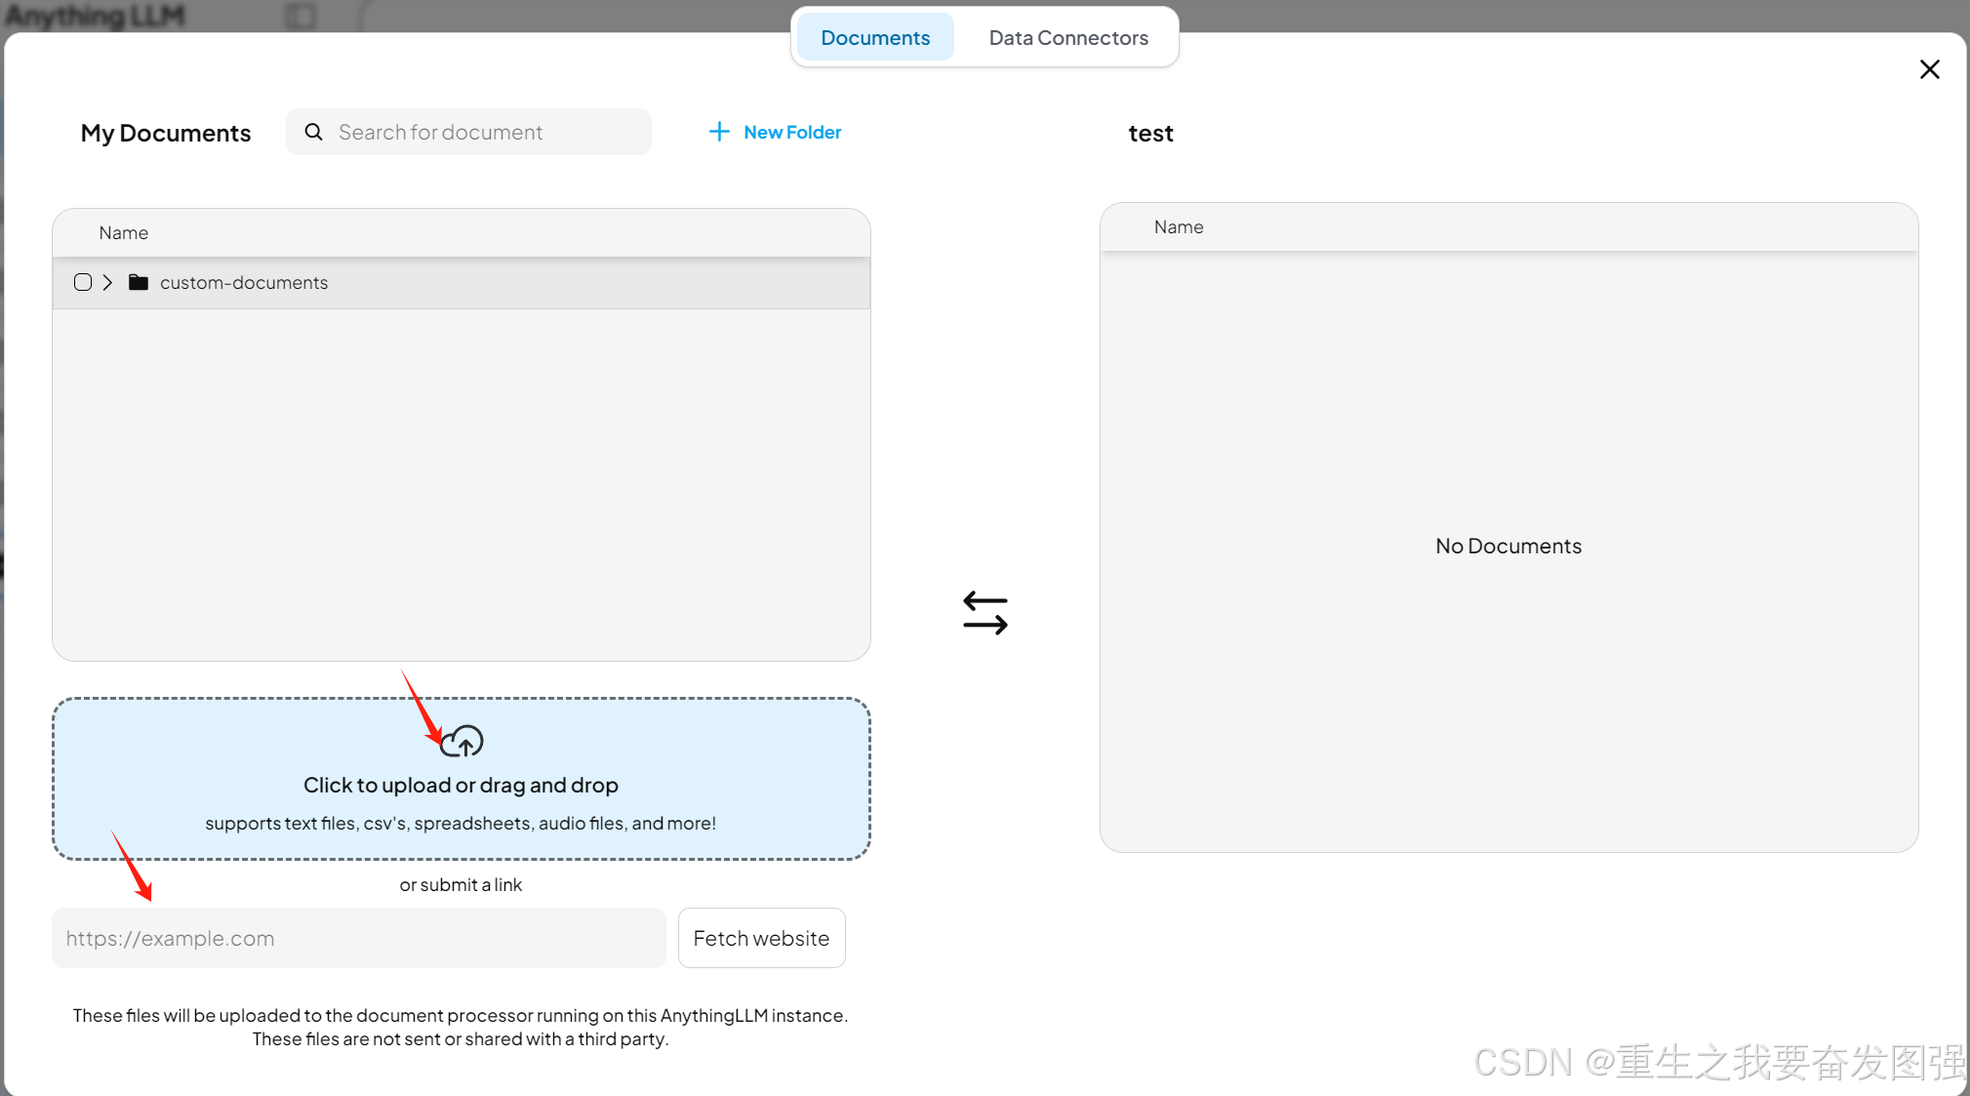Image resolution: width=1970 pixels, height=1096 pixels.
Task: Check the custom-documents folder checkbox
Action: (83, 282)
